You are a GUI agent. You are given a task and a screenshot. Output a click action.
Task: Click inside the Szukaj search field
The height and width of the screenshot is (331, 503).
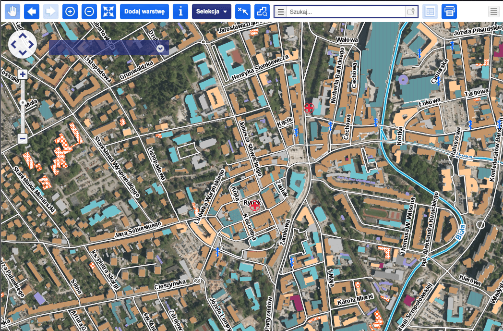coord(346,12)
